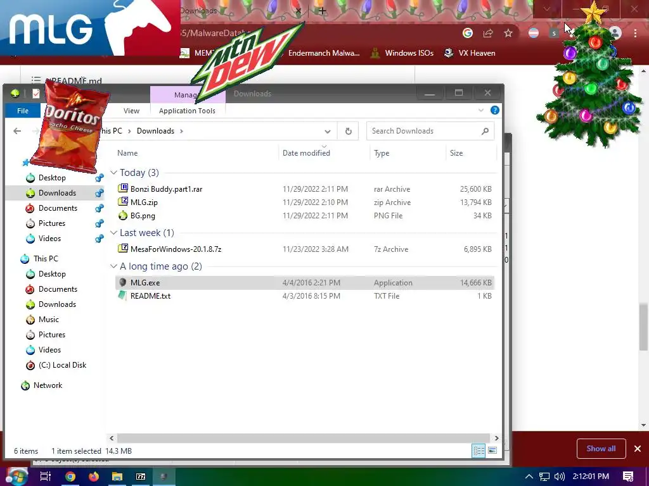Open address bar history dropdown
This screenshot has width=649, height=486.
click(x=328, y=132)
